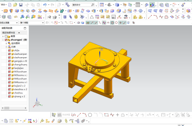Select the bujian2 x 2 component
192x126 pixels.
pyautogui.click(x=20, y=86)
